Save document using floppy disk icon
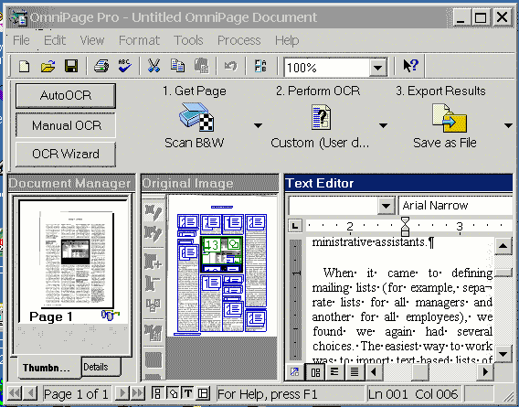 [71, 66]
